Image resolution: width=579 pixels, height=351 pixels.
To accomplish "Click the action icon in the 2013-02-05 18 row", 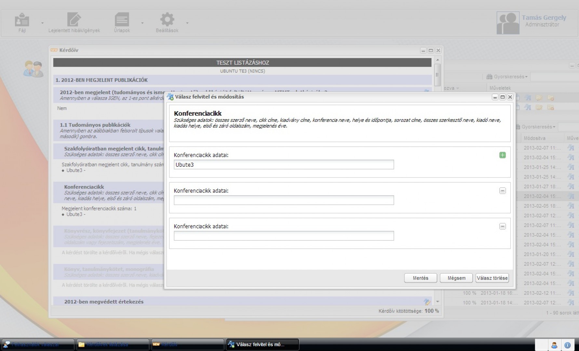I will coord(571,206).
